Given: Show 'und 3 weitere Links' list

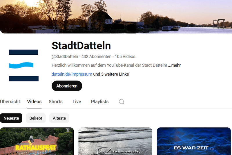Looking at the screenshot, I should point(111,74).
